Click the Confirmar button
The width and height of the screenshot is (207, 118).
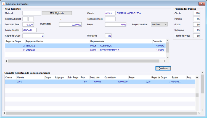point(163,68)
